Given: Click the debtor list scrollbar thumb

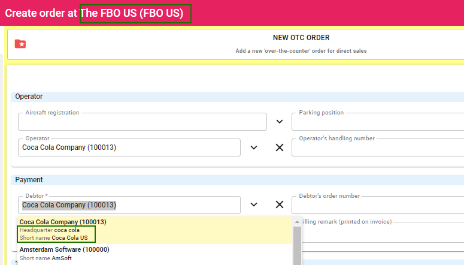Looking at the screenshot, I should (x=298, y=245).
